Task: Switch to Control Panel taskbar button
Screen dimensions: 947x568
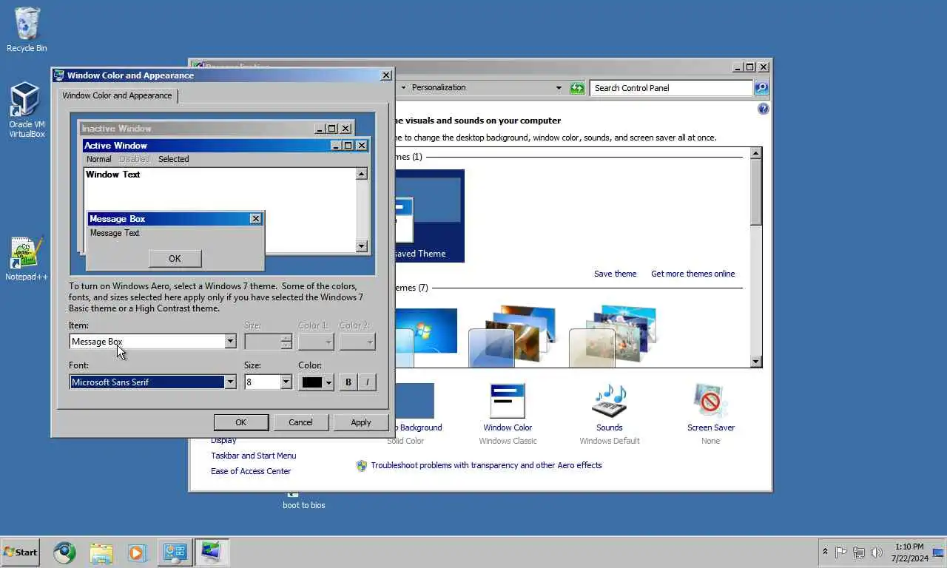Action: pos(175,552)
